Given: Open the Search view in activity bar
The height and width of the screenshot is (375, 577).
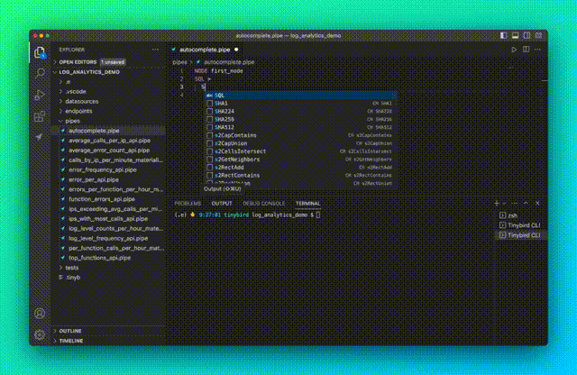Looking at the screenshot, I should [40, 73].
